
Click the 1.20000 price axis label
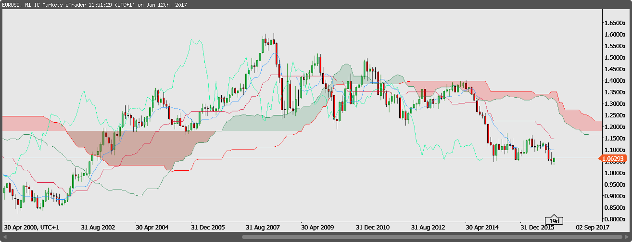click(x=616, y=127)
